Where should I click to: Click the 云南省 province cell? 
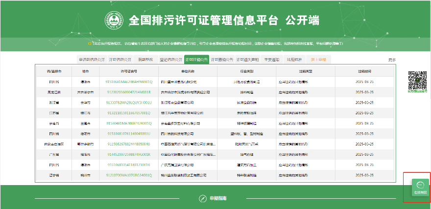[x=54, y=123]
